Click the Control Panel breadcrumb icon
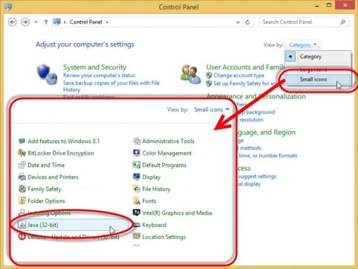The image size is (358, 269). pos(57,22)
